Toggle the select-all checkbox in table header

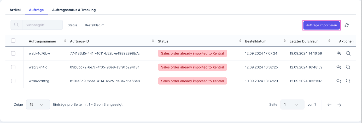pyautogui.click(x=13, y=41)
